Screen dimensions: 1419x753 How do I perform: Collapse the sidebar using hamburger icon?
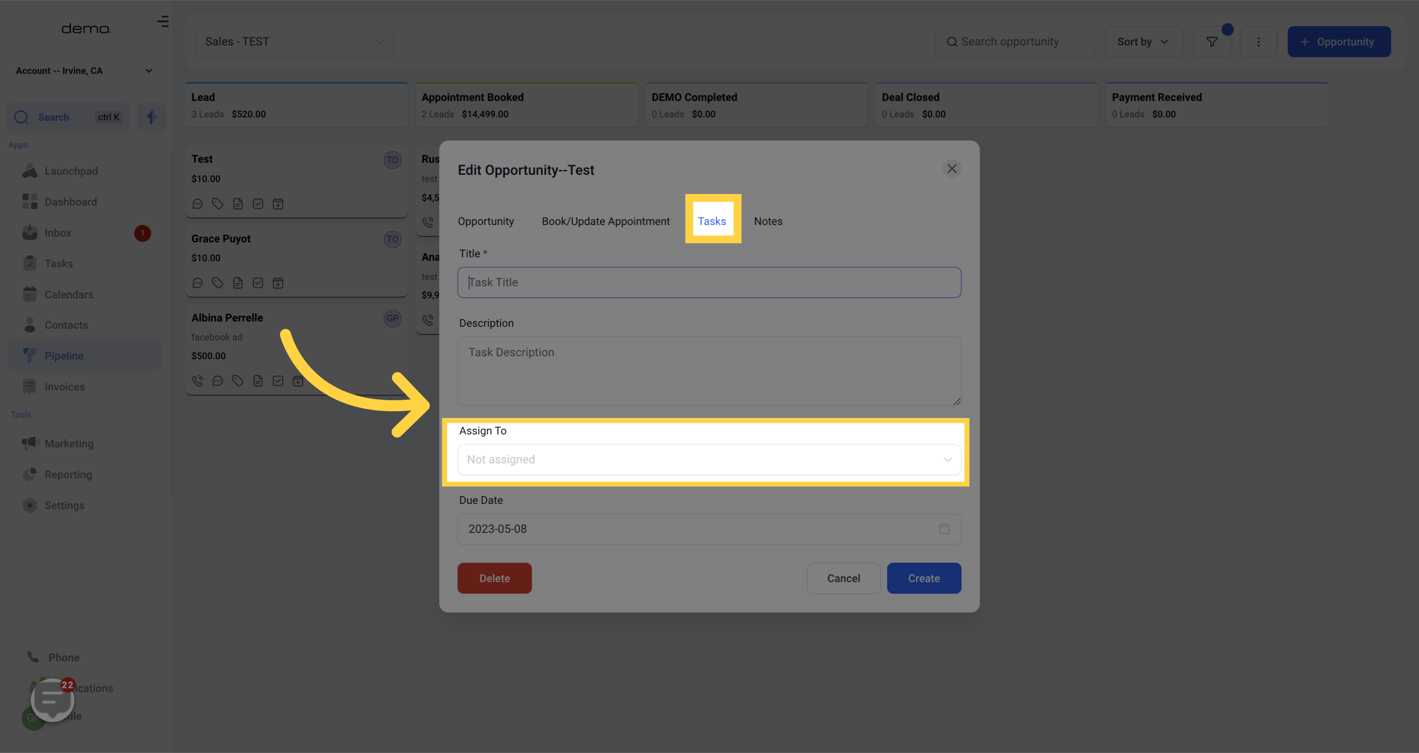point(163,22)
